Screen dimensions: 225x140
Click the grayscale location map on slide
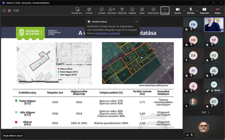click(54, 63)
